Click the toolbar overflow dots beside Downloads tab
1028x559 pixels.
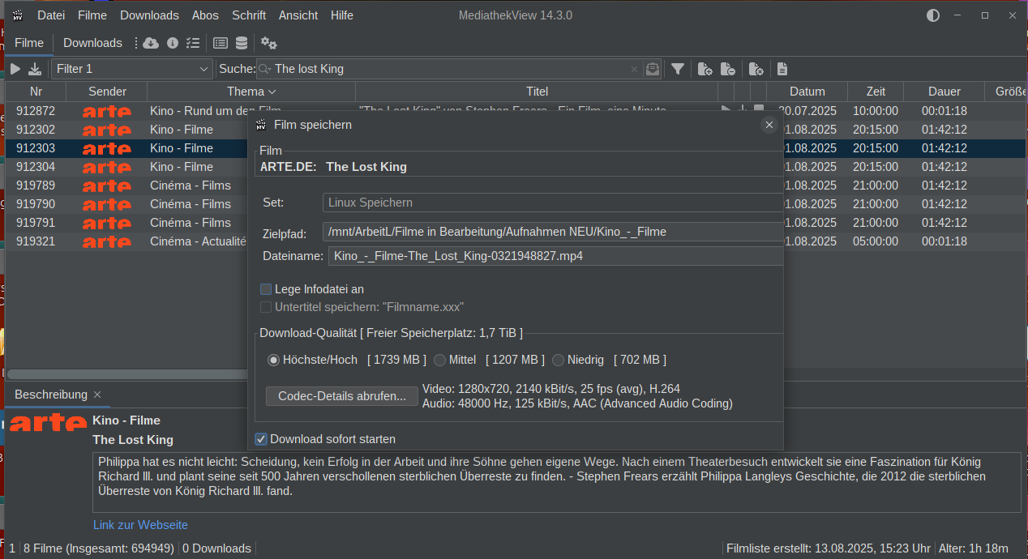coord(136,43)
